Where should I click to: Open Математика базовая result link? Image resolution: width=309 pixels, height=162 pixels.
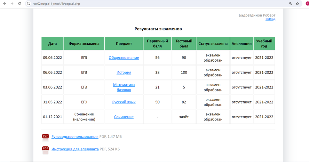point(124,87)
